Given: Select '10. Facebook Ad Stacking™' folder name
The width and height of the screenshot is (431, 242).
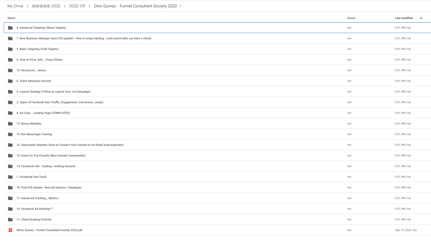Looking at the screenshot, I should click(x=35, y=209).
